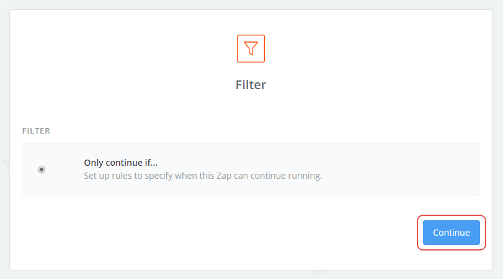Screen dimensions: 503x279
Task: Click the 'Continue' label text on the button
Action: coord(451,233)
